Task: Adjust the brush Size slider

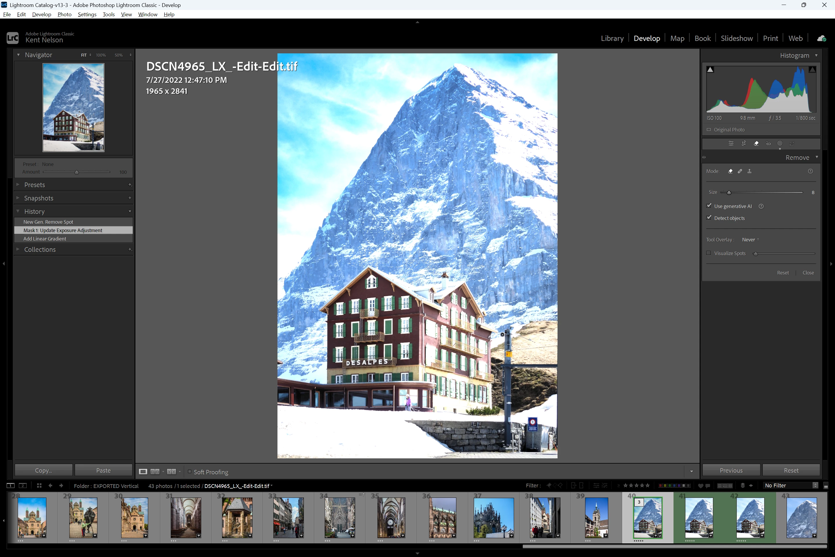Action: coord(729,193)
